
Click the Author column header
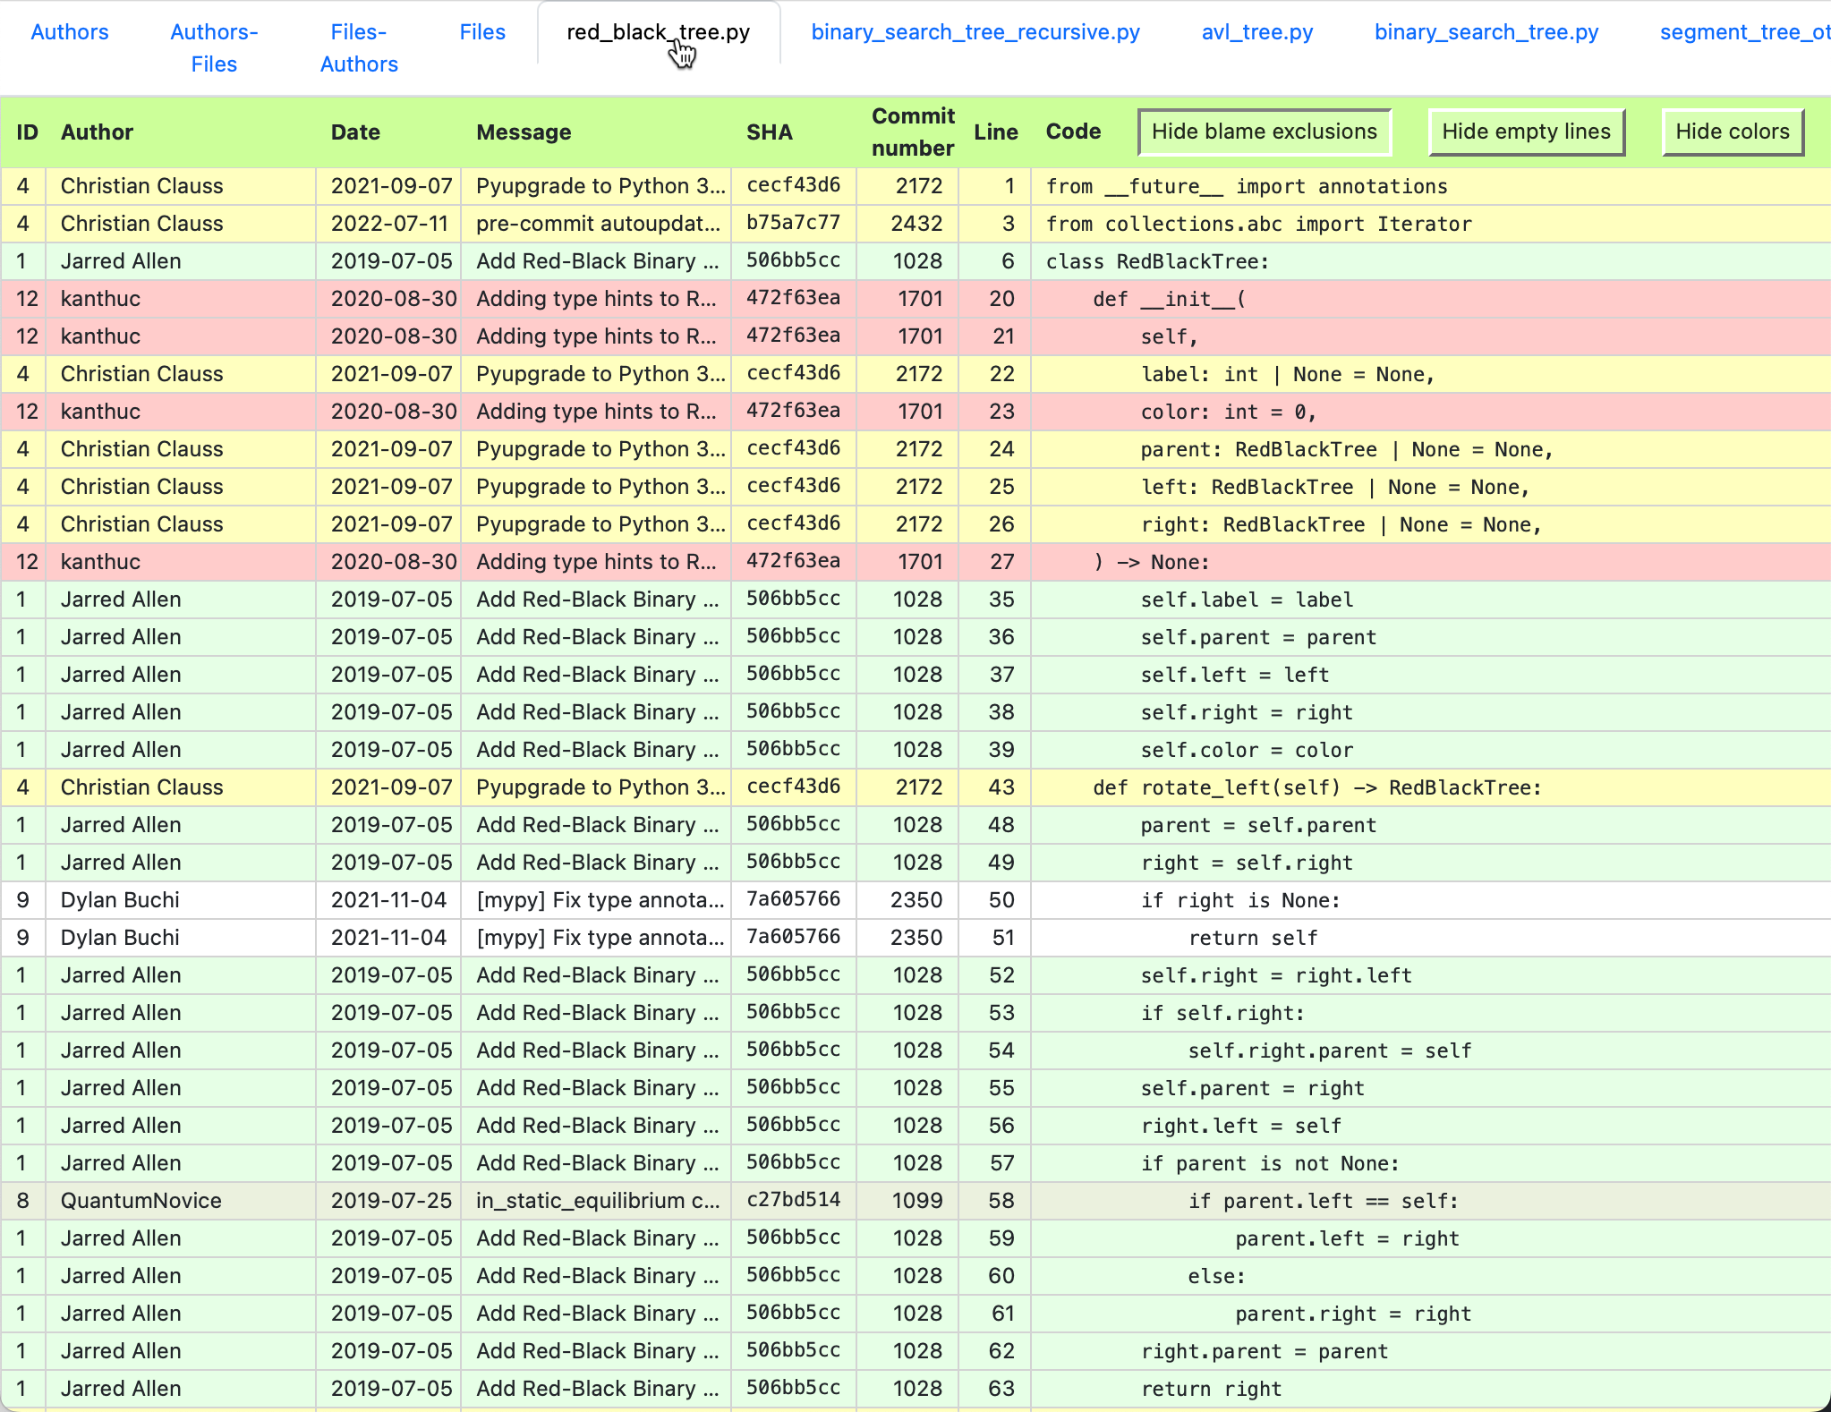[x=97, y=132]
